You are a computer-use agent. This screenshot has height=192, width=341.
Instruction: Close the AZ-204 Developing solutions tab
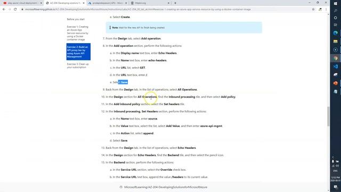[84, 3]
